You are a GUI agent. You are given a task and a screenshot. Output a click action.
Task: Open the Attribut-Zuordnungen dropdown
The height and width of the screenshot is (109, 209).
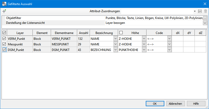pyautogui.click(x=195, y=11)
